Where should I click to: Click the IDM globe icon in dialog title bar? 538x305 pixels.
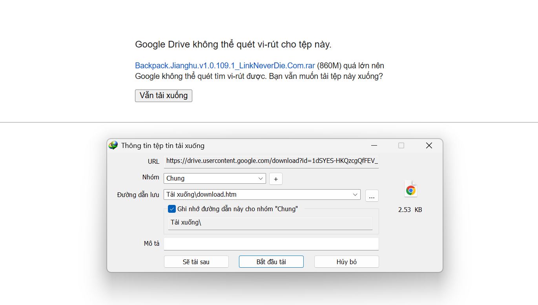113,146
